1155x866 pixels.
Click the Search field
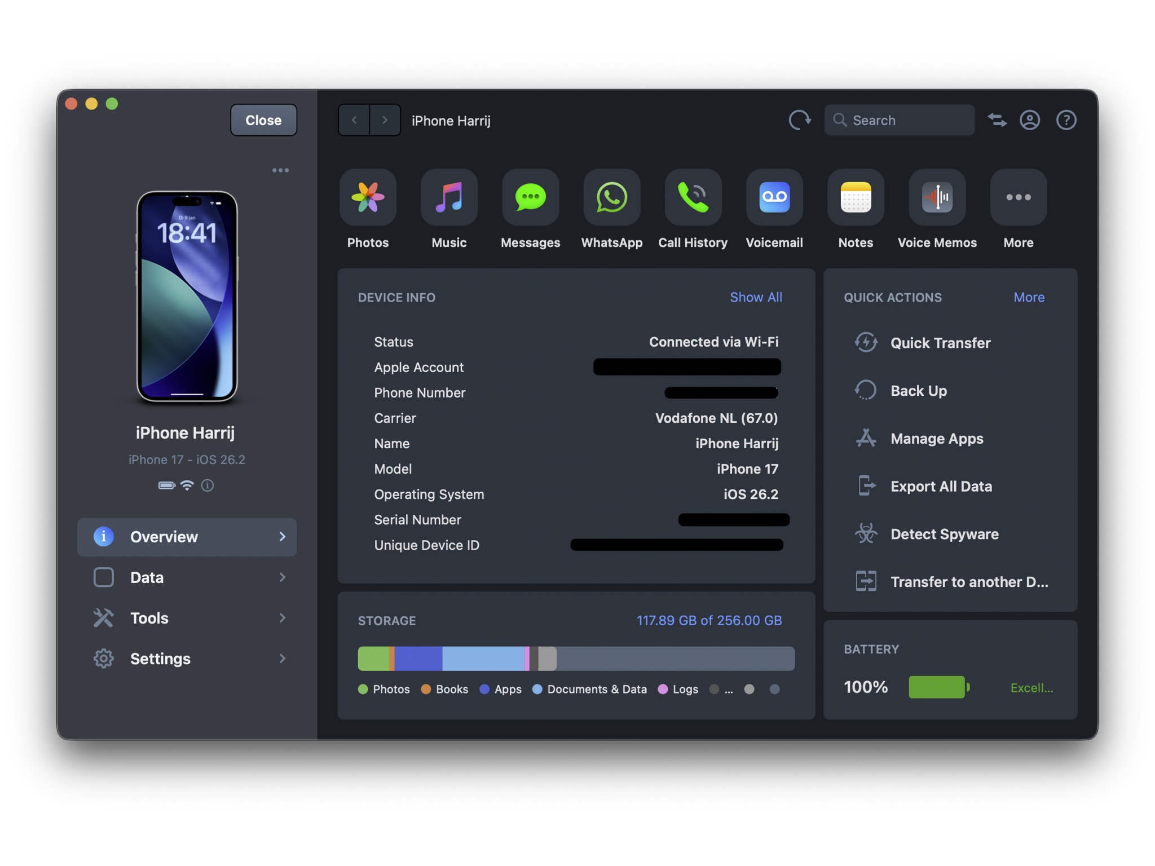point(899,120)
